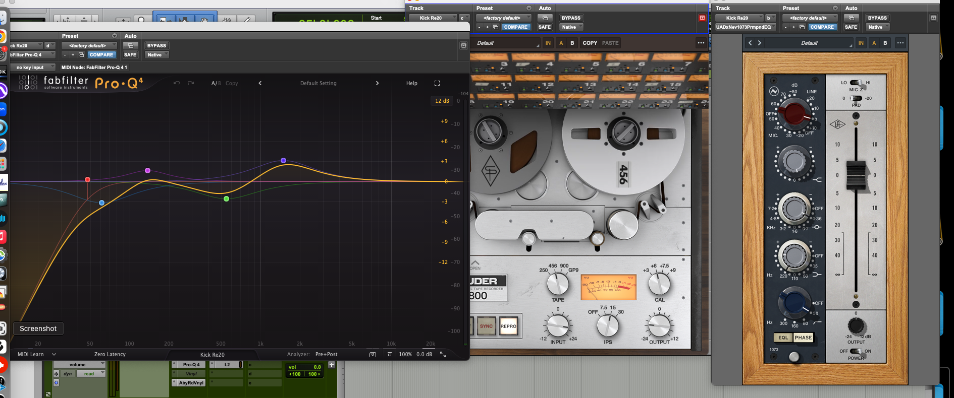954x398 pixels.
Task: Open no key input dropdown
Action: point(33,68)
